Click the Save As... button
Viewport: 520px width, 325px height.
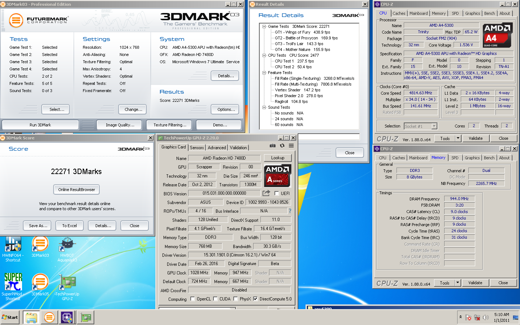click(38, 226)
